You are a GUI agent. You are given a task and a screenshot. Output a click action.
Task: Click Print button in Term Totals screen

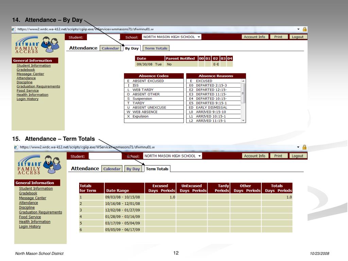click(278, 156)
